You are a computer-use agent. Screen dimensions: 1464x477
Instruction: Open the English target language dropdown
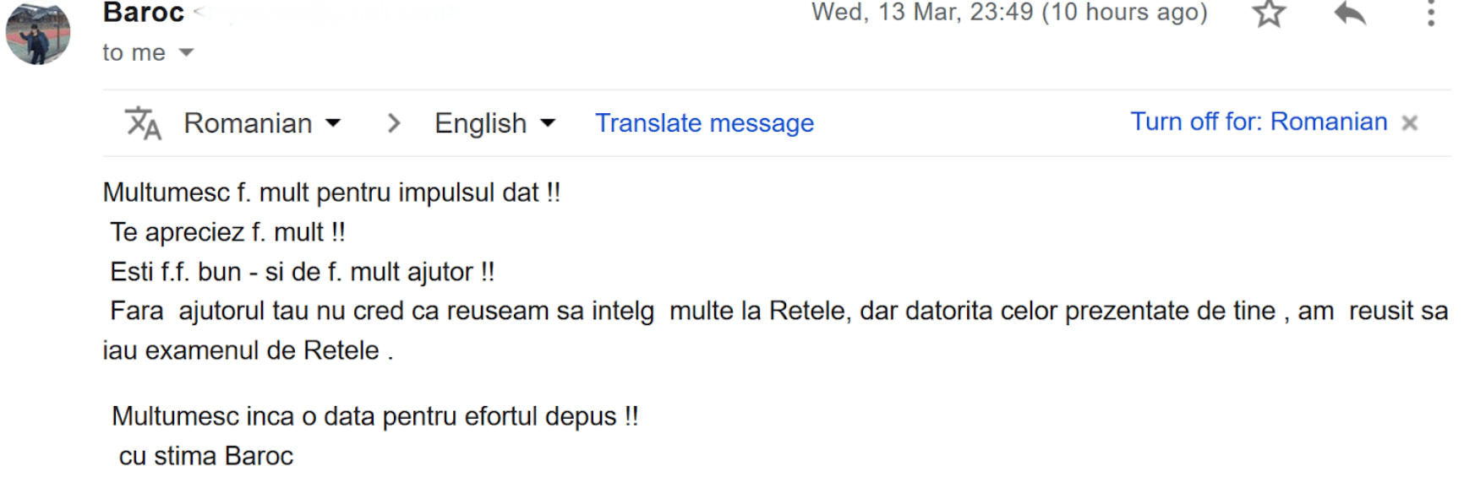click(x=494, y=123)
